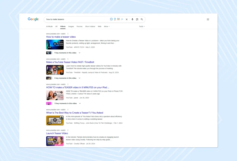
Task: Open the Google apps grid
Action: point(208,19)
